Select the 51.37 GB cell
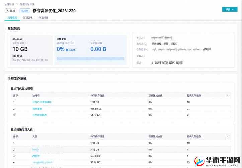Image resolution: width=242 pixels, height=168 pixels. [x=95, y=115]
